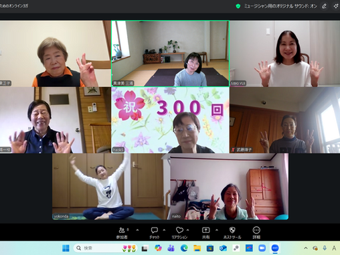340x255 pixels.
Task: Expand the reactions options arrow
Action: coord(188,230)
